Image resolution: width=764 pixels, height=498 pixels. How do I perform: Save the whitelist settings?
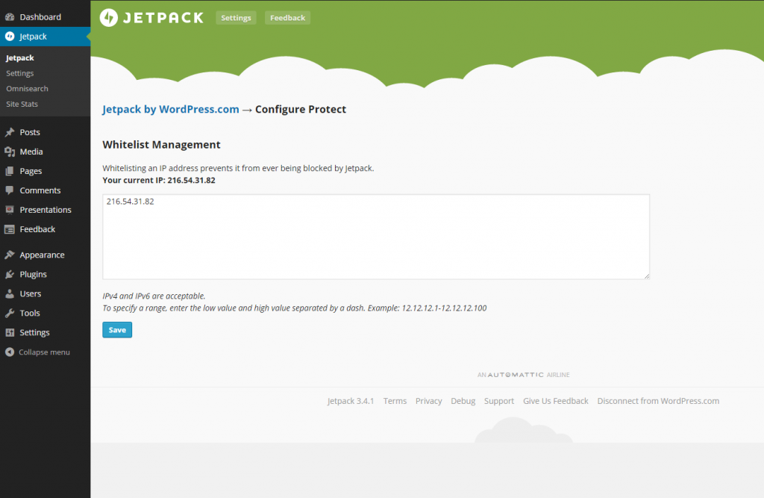coord(117,330)
